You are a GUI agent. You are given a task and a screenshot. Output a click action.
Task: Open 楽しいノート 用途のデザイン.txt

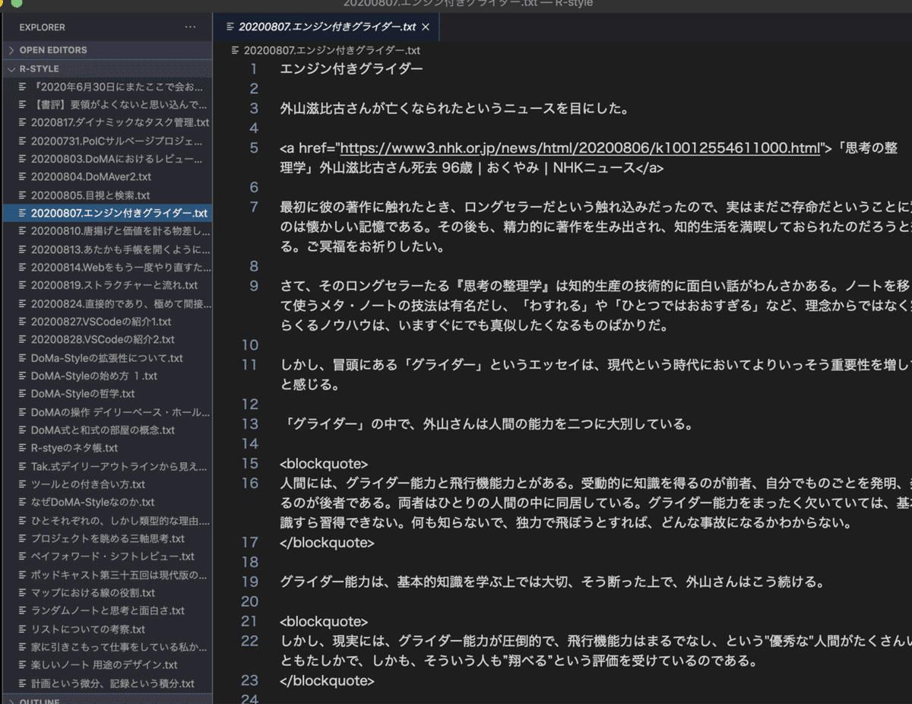point(107,665)
